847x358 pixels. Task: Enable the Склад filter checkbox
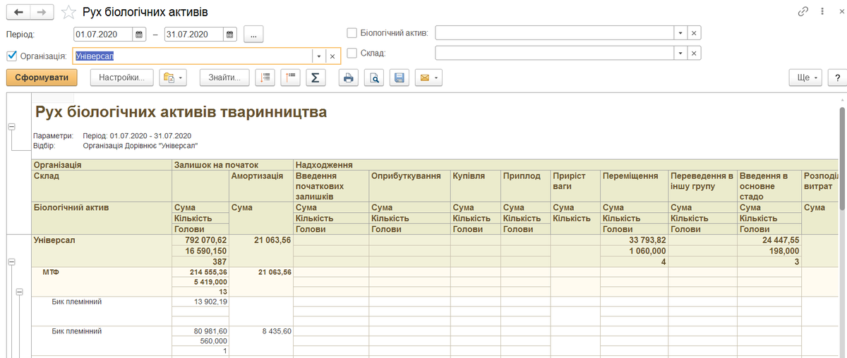pyautogui.click(x=352, y=53)
